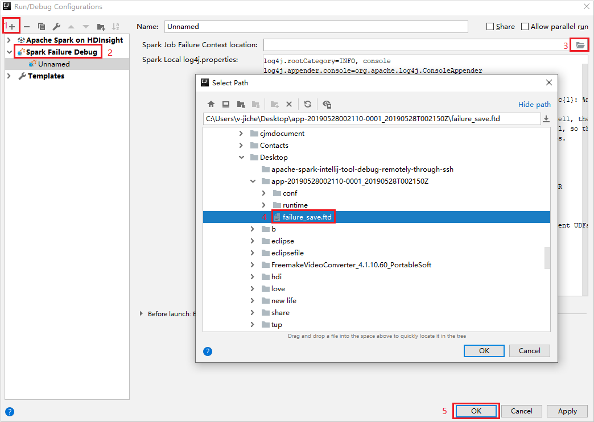This screenshot has height=422, width=594.
Task: Refresh the file tree in Select Path dialog
Action: (x=308, y=104)
